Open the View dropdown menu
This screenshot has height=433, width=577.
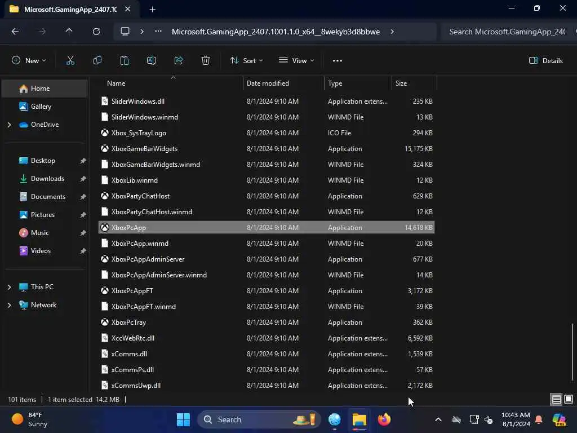coord(296,61)
